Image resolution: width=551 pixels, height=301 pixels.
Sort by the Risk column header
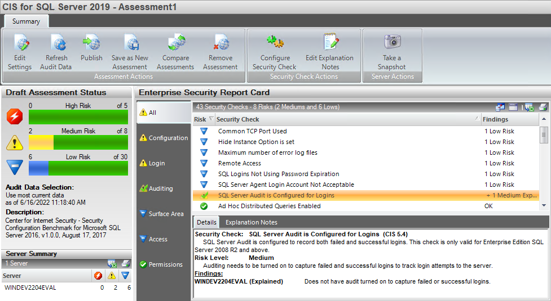(x=204, y=119)
